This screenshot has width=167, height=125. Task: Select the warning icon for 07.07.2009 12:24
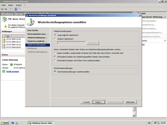4,39
